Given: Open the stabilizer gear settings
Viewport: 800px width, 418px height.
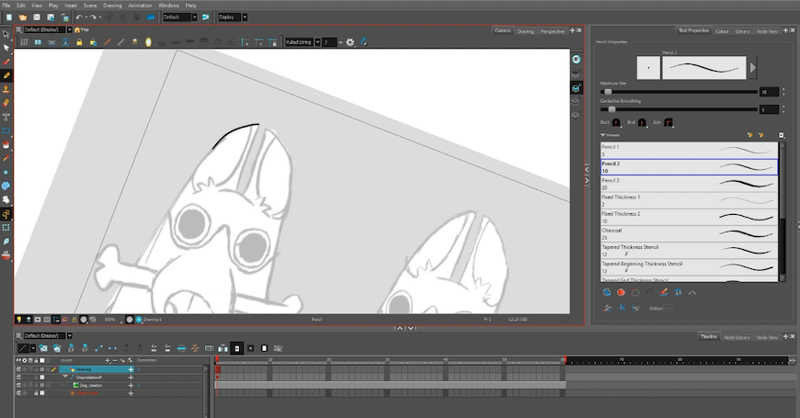Looking at the screenshot, I should 350,42.
